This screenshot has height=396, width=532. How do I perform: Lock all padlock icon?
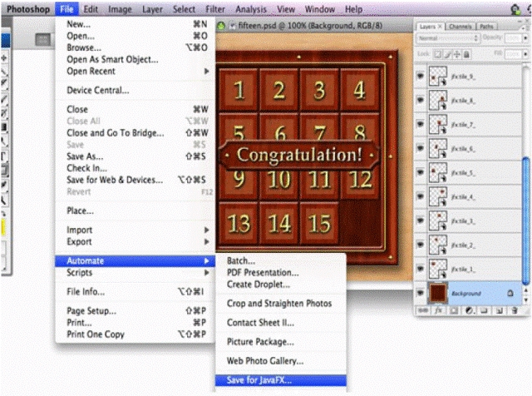[x=466, y=54]
